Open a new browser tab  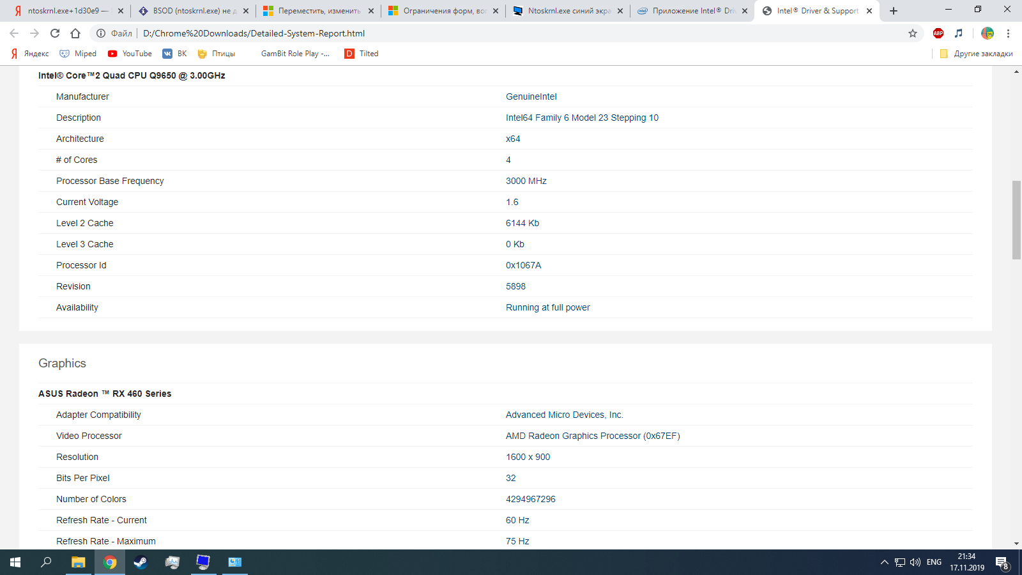894,11
